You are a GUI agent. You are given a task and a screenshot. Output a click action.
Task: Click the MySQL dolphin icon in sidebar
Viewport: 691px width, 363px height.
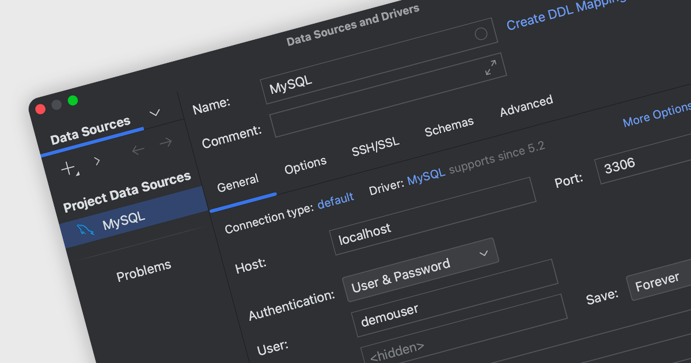85,230
